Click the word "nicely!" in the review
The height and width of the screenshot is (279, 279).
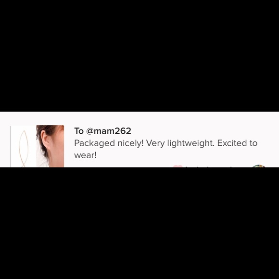click(x=130, y=143)
